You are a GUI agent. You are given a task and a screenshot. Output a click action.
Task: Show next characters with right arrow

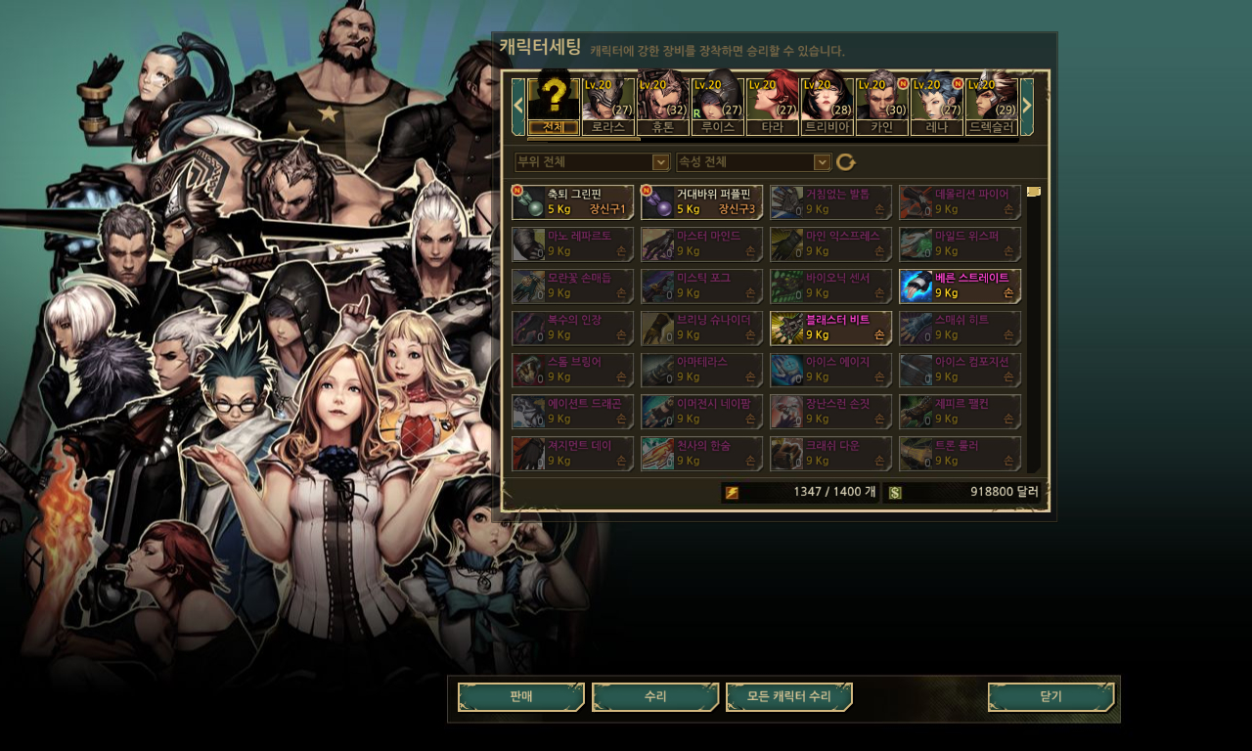coord(1027,107)
